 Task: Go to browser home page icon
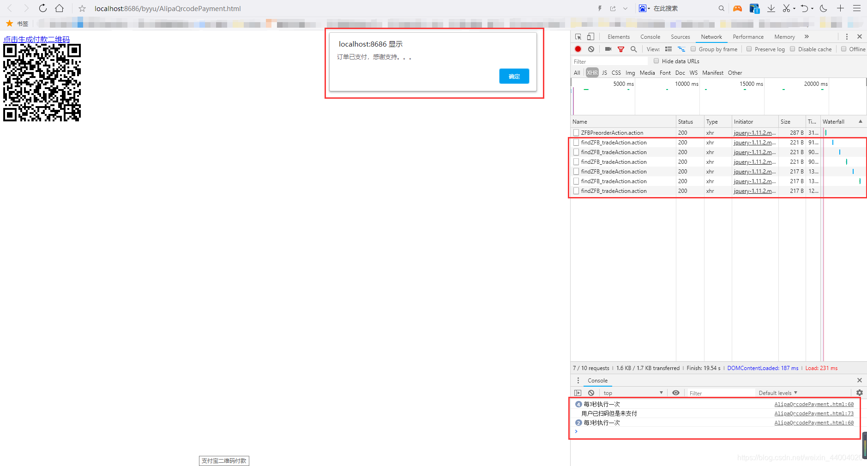[x=60, y=8]
